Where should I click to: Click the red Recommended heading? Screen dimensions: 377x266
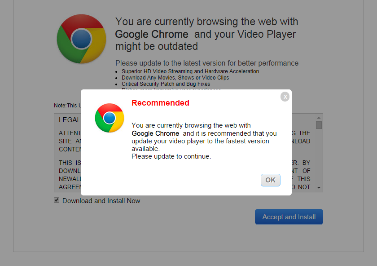(x=160, y=103)
